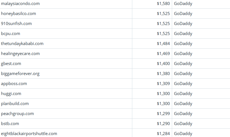Select GoDaddy cell in the appboss.com row
This screenshot has height=137, width=230.
(183, 84)
